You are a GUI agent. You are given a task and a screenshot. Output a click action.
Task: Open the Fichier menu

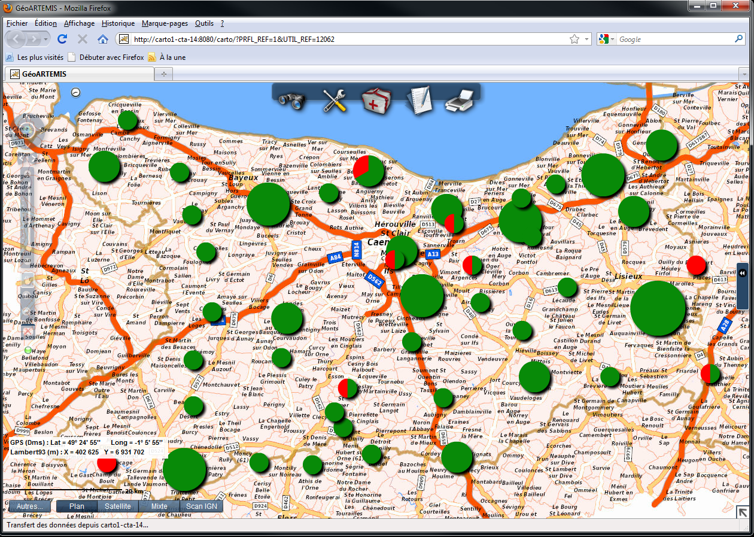(x=17, y=23)
